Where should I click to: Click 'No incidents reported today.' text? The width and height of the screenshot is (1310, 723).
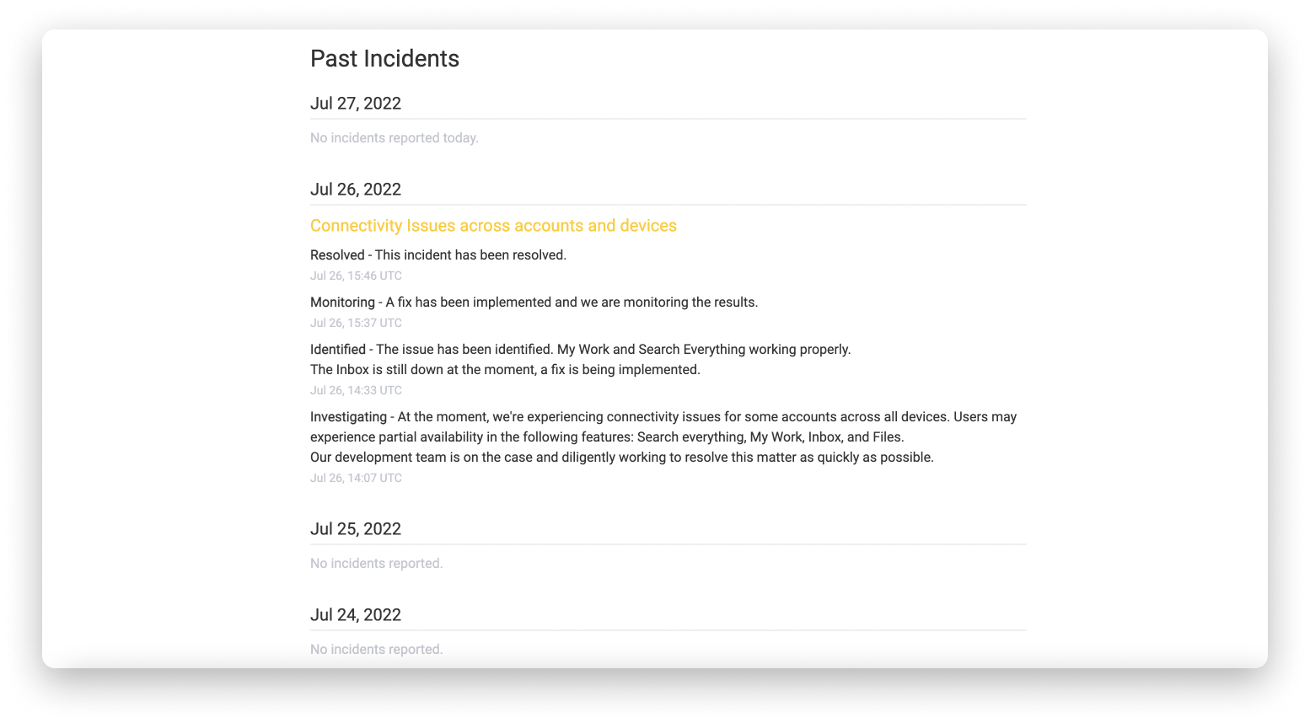[x=395, y=138]
